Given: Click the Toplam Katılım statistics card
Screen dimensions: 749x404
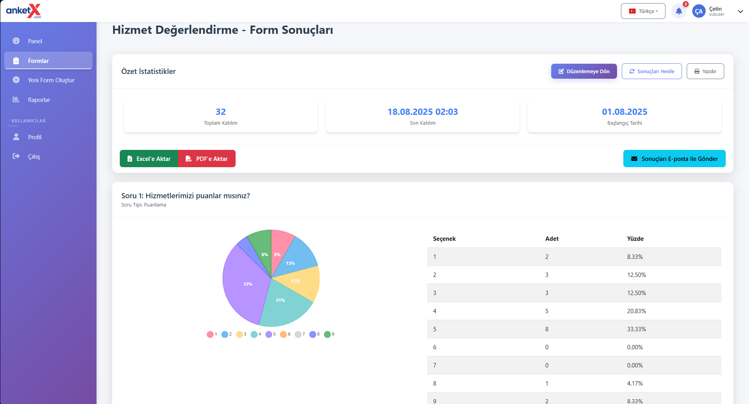Looking at the screenshot, I should point(221,117).
